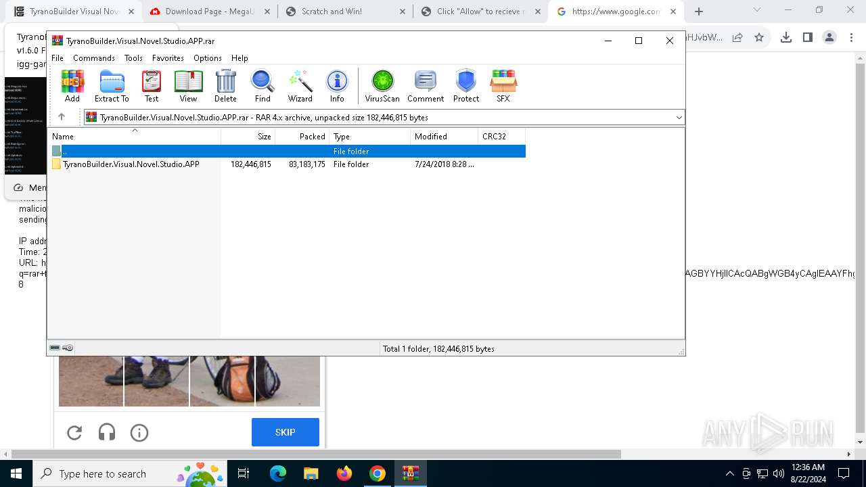This screenshot has height=487, width=866.
Task: Select the parent folder '..' row
Action: (x=287, y=152)
